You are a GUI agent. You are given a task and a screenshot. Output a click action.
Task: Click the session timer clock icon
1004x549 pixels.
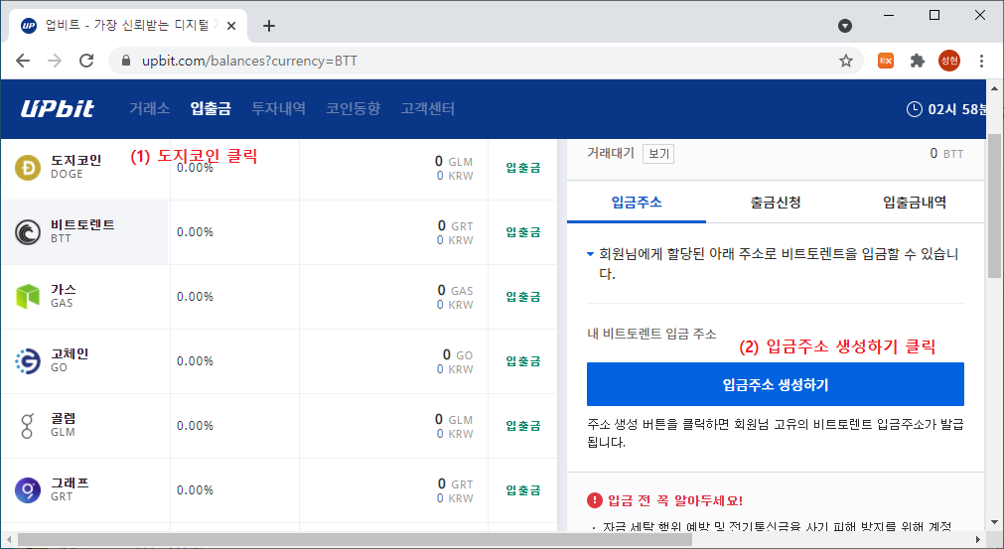tap(915, 109)
